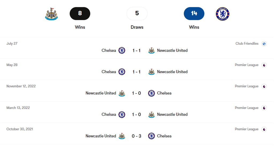Select the black 8 Wins badge

click(80, 14)
